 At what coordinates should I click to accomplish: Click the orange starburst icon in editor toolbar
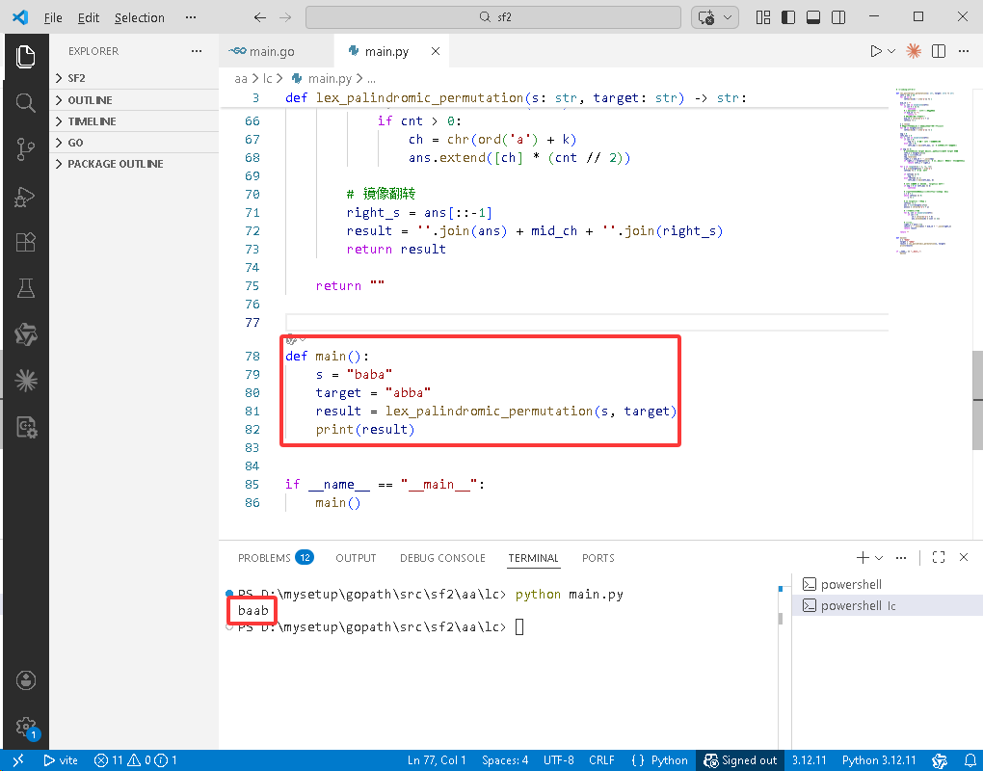[x=914, y=51]
